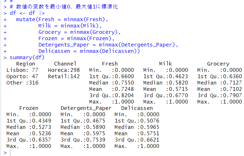
Task: Place cursor at the empty console prompt
Action: coord(11,153)
